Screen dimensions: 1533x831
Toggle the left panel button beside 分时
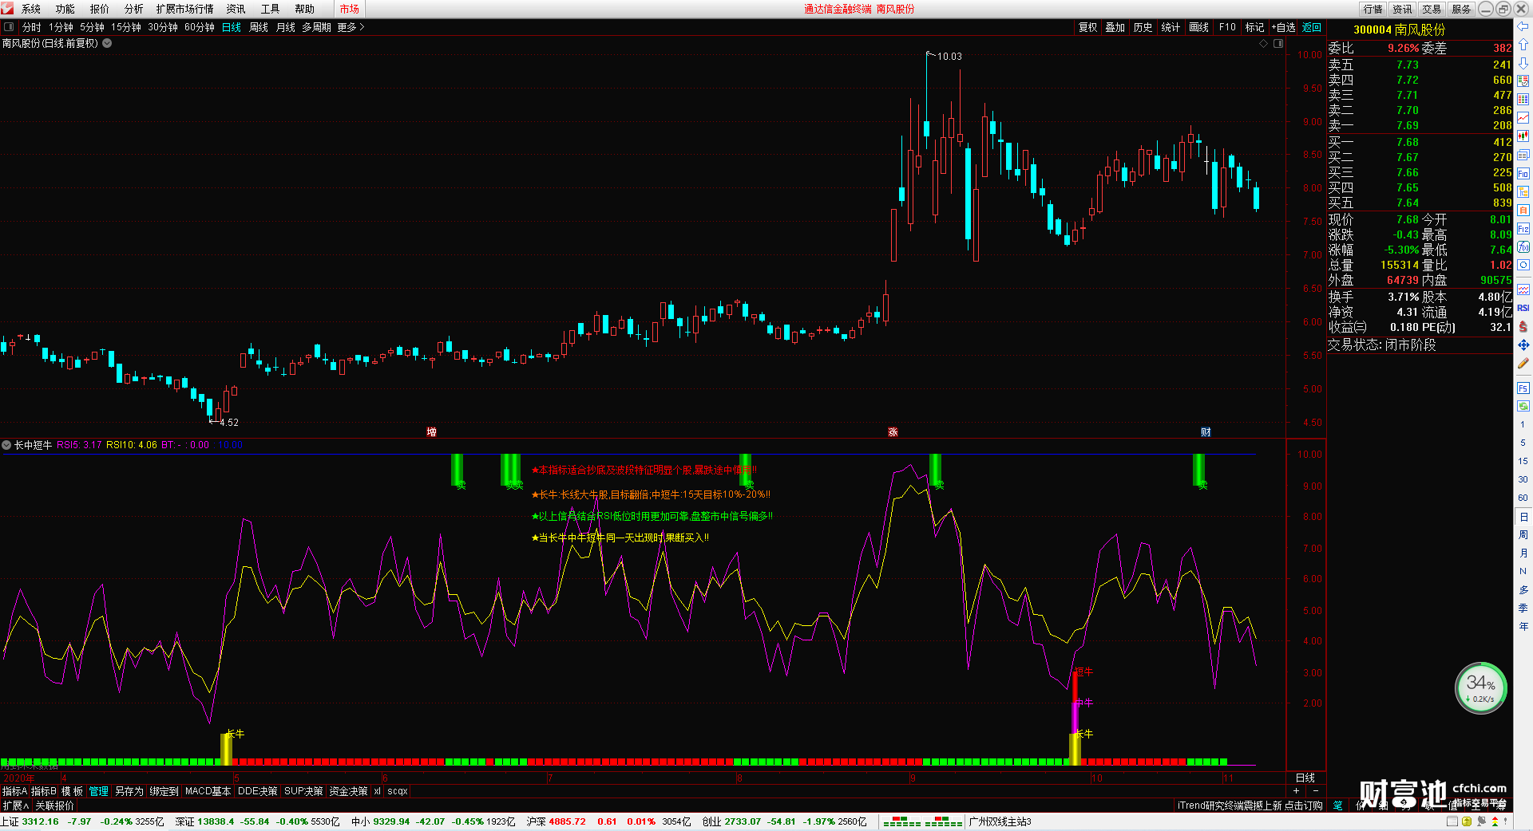pos(9,27)
